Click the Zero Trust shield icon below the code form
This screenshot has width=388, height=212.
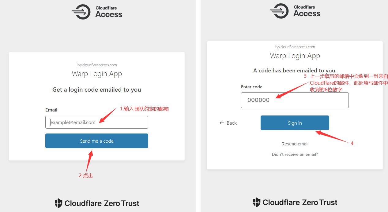[256, 202]
